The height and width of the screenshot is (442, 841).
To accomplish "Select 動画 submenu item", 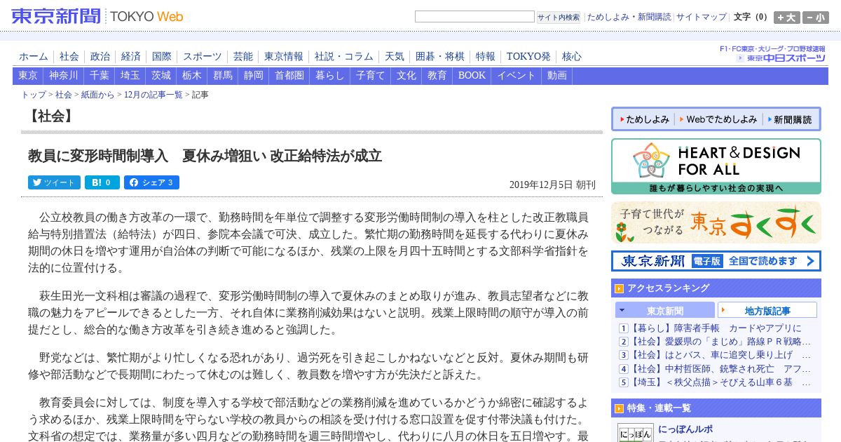I will tap(557, 76).
